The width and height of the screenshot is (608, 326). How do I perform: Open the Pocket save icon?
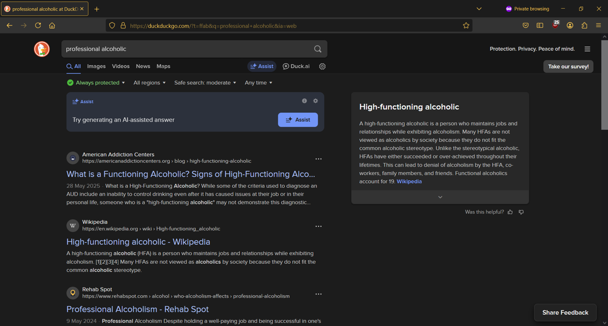point(525,25)
